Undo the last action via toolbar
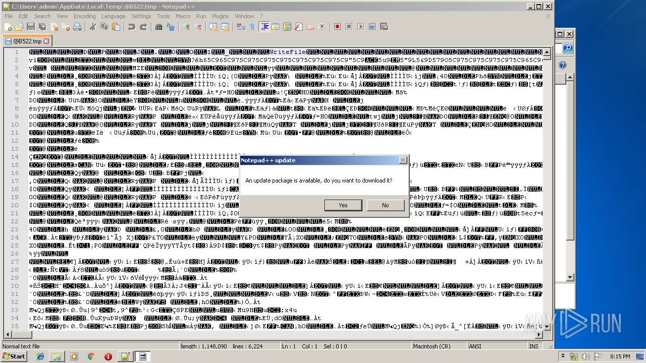The height and width of the screenshot is (363, 646). pos(131,27)
